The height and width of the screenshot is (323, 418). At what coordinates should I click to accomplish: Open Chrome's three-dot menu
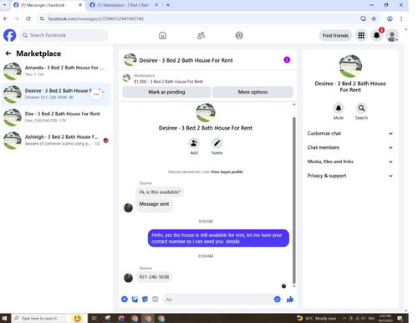pyautogui.click(x=401, y=18)
